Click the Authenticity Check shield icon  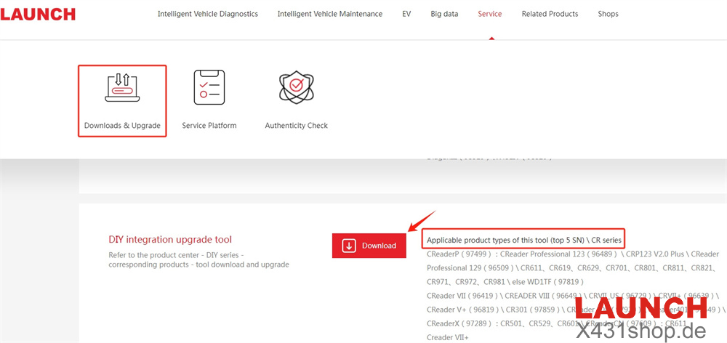(296, 88)
